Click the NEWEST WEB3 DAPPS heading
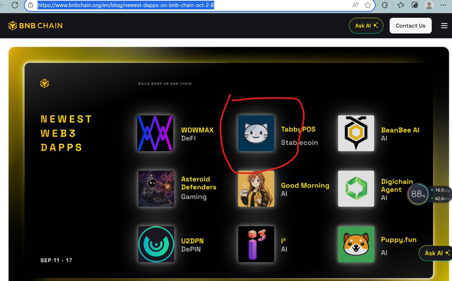452x281 pixels. [x=66, y=133]
